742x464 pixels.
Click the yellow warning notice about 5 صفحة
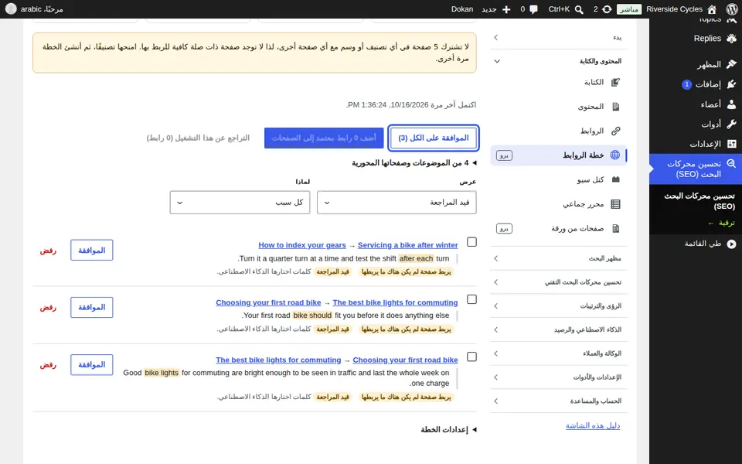click(x=254, y=53)
